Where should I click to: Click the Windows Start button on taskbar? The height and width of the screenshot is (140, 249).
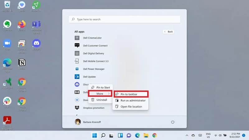[x=95, y=135]
